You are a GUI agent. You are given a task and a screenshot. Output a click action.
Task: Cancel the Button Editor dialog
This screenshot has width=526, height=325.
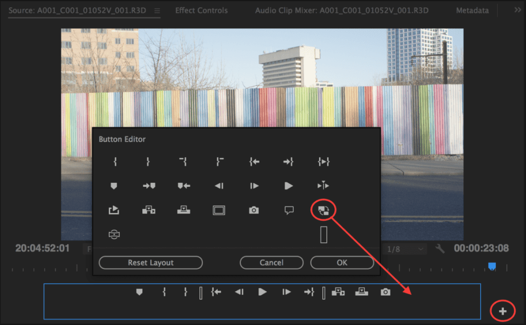click(271, 262)
